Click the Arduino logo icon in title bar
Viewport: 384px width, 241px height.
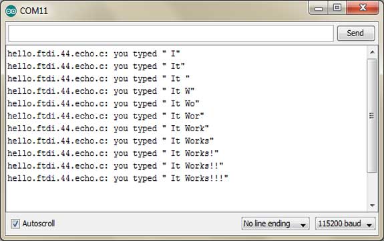coord(11,11)
